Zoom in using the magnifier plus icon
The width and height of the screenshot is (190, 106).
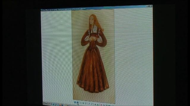89,104
